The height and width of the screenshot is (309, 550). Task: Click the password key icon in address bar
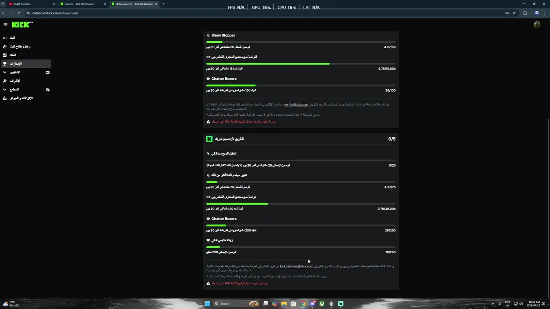click(x=507, y=13)
